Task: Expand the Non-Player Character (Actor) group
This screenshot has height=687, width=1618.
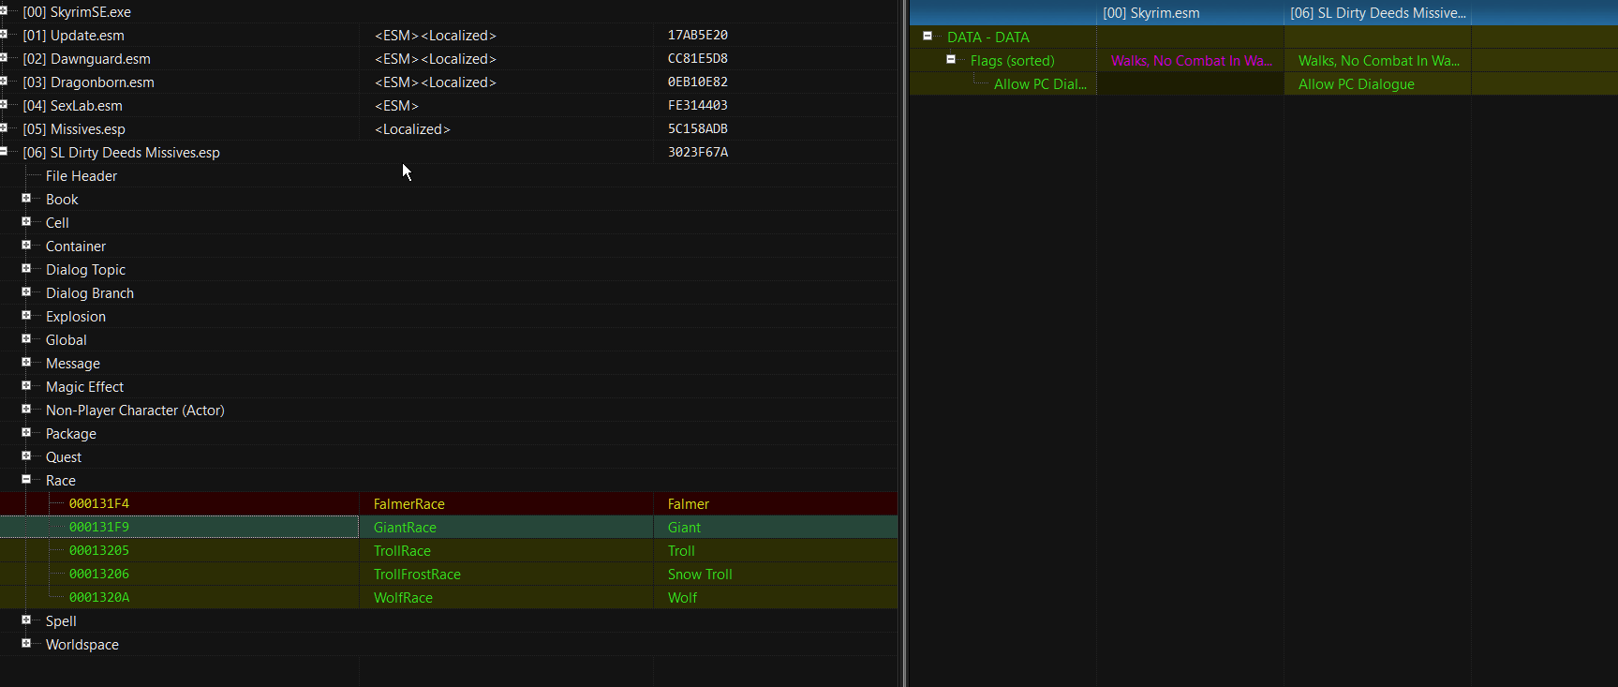Action: pos(26,410)
